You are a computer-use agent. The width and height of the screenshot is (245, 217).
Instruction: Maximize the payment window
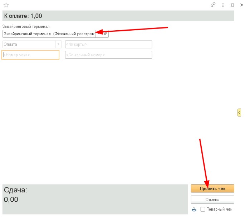tap(232, 5)
